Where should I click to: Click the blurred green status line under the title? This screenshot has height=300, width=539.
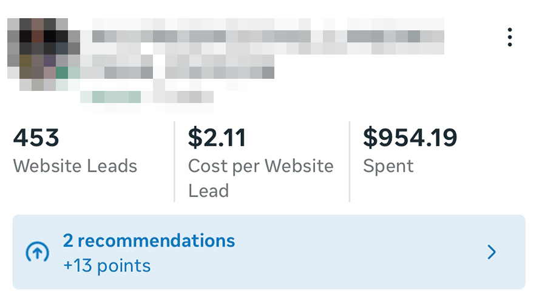[115, 97]
